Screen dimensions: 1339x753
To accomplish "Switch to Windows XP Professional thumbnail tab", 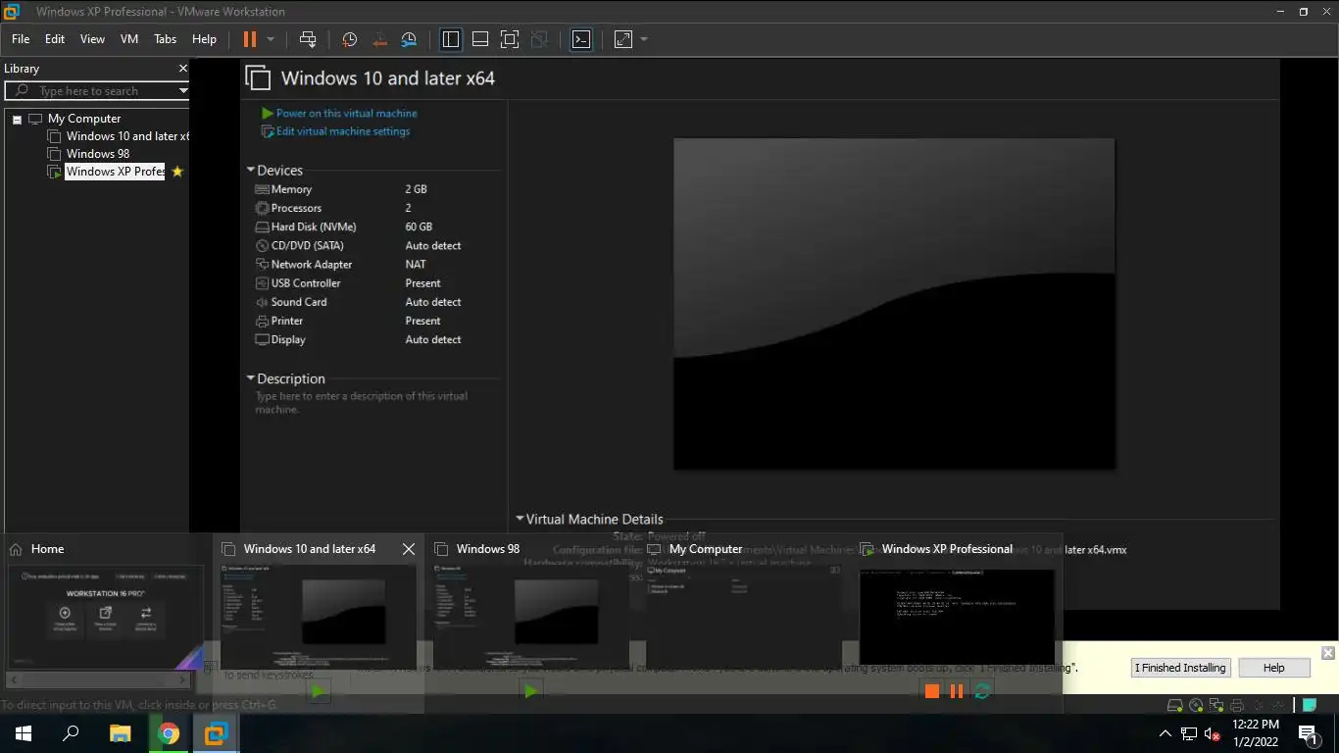I will [957, 617].
